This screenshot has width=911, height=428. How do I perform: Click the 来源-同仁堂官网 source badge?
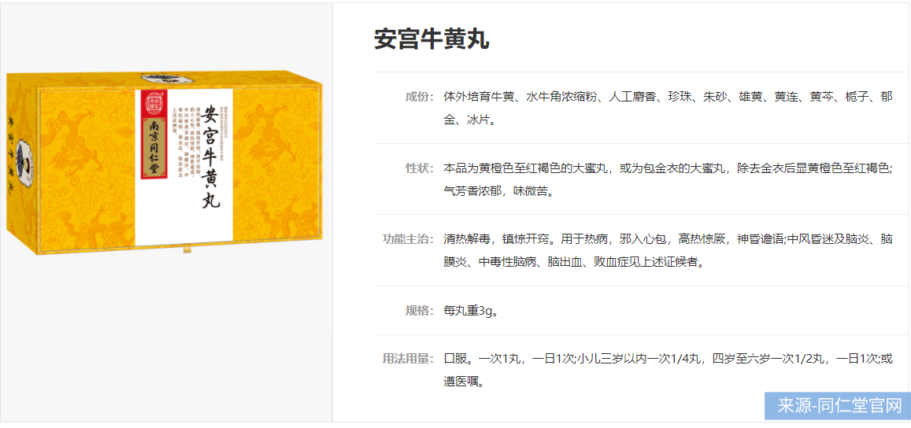coord(837,406)
